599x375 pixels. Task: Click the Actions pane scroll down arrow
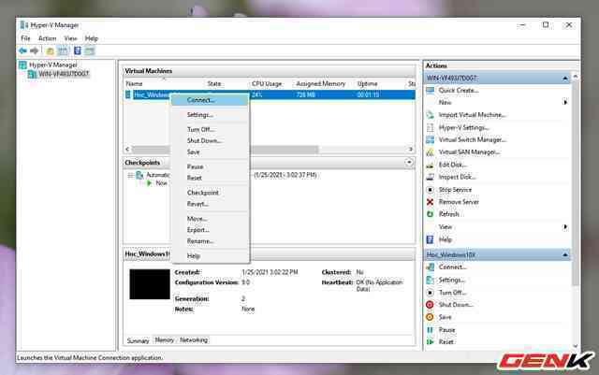click(576, 346)
